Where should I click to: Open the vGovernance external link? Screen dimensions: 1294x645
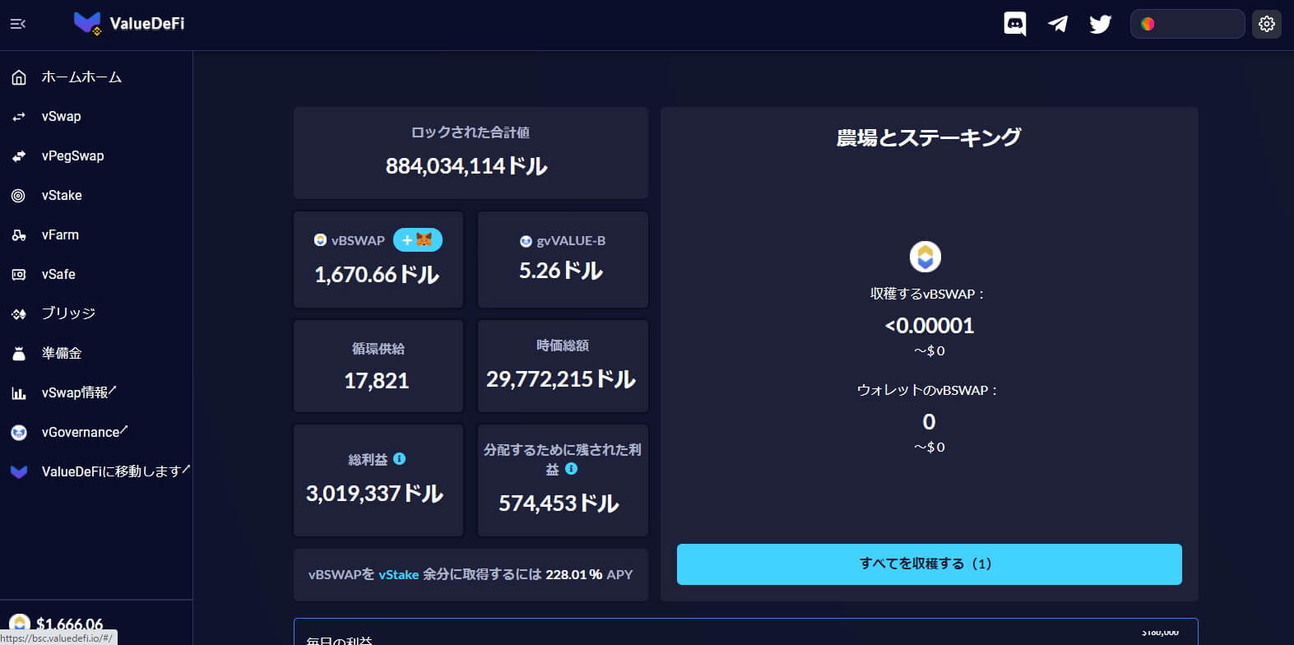(85, 432)
